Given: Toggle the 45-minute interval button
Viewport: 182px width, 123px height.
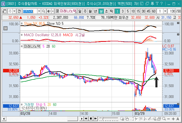Looking at the screenshot, I should tap(148, 11).
